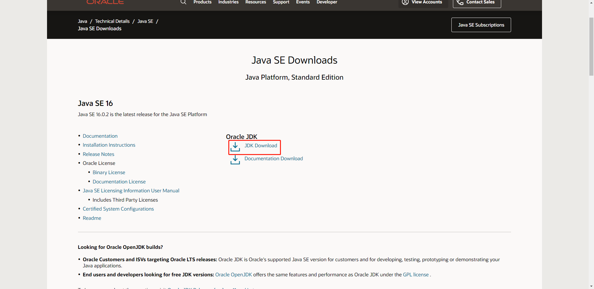The height and width of the screenshot is (289, 594).
Task: Click the 'Java SE 16' heading
Action: (x=95, y=103)
